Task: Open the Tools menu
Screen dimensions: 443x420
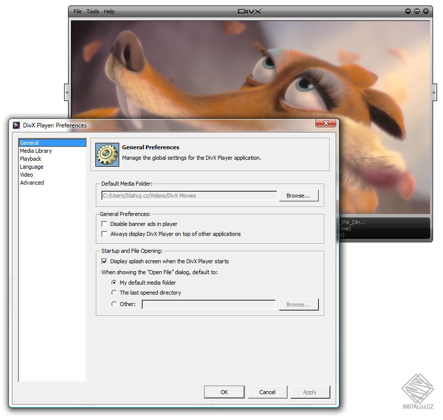Action: pos(92,11)
